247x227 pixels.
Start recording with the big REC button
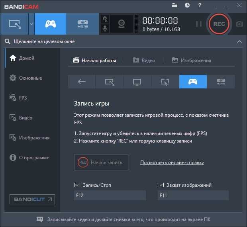point(219,24)
